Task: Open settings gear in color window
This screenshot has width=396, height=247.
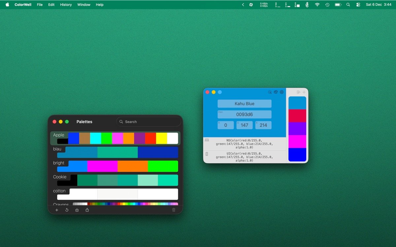Action: pos(282,92)
